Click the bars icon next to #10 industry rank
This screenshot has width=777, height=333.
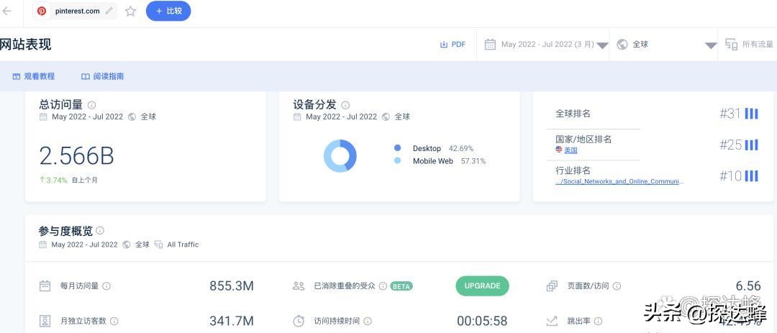pyautogui.click(x=752, y=176)
